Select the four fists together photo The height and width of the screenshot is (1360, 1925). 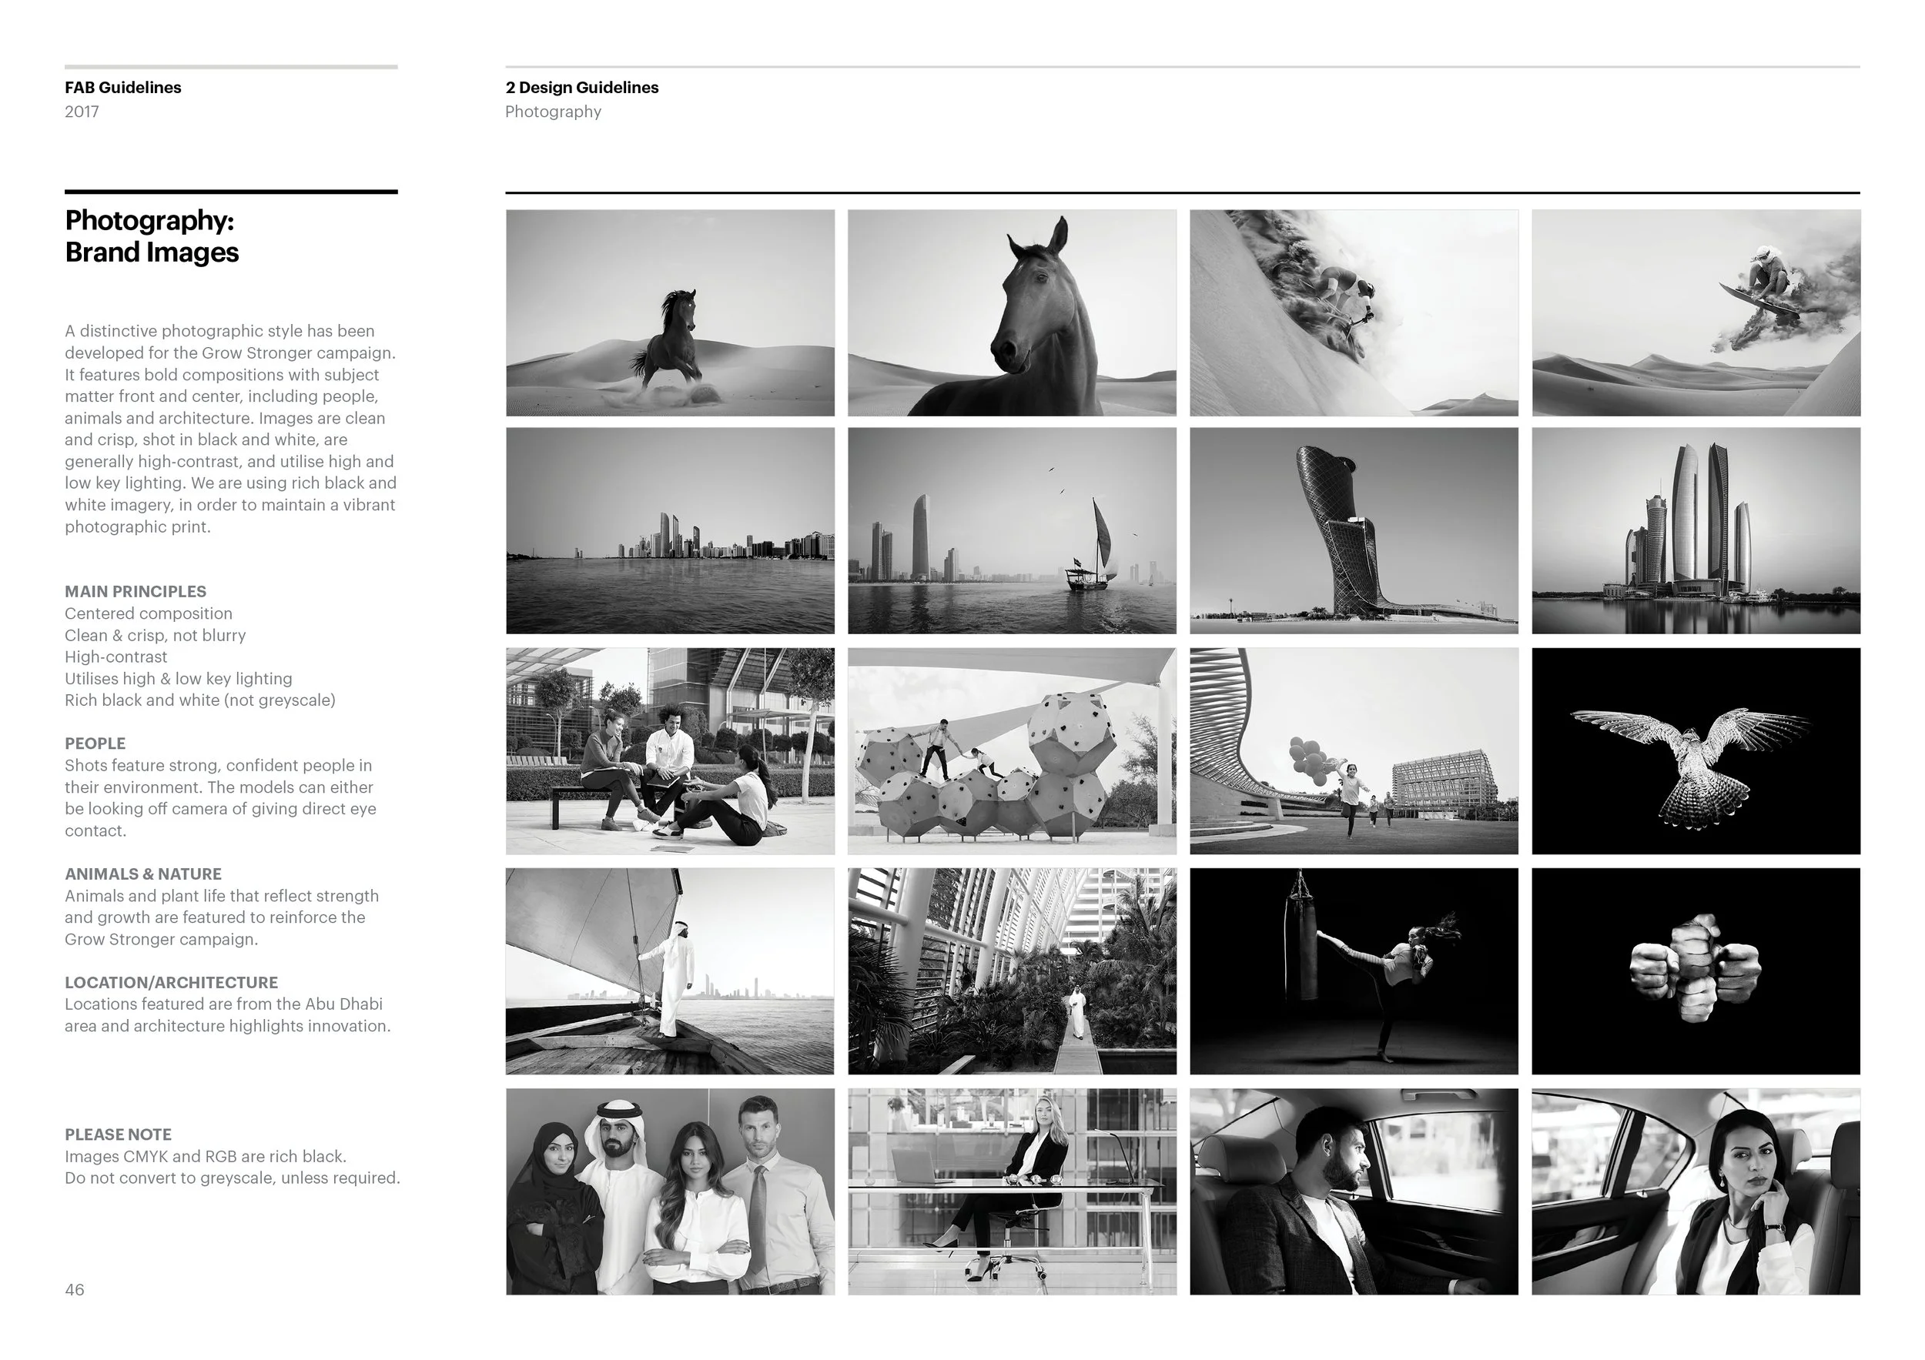pos(1696,971)
